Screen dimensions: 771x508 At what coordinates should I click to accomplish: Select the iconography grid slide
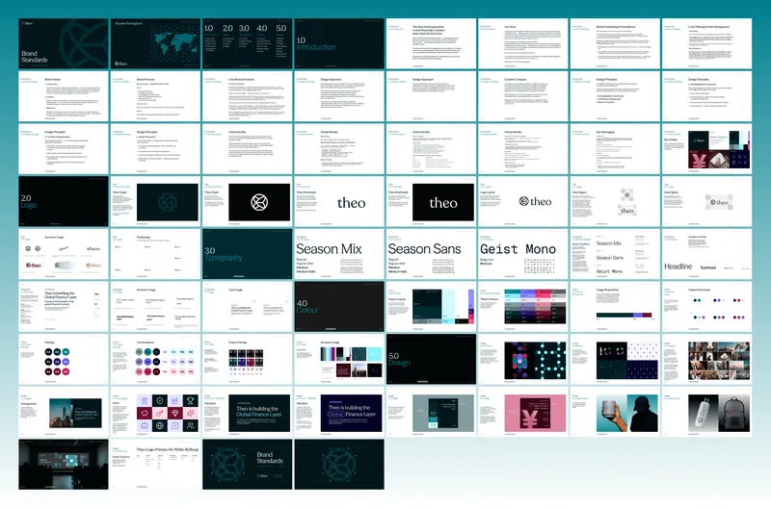[x=155, y=412]
